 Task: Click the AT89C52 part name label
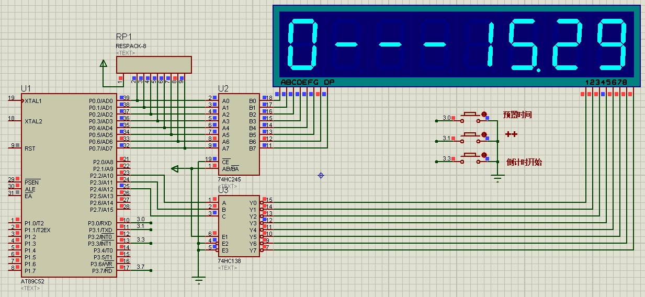pos(32,281)
